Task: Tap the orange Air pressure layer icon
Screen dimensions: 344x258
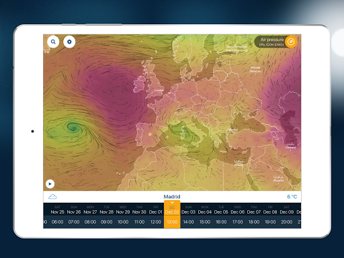Action: (291, 42)
